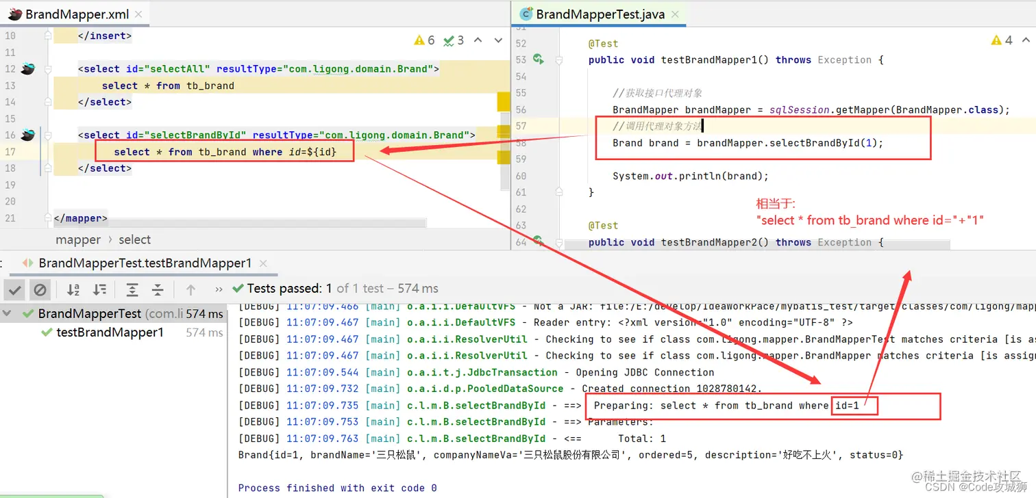Image resolution: width=1036 pixels, height=498 pixels.
Task: Click the 'Opening JDBC Connection' log line
Action: 476,372
